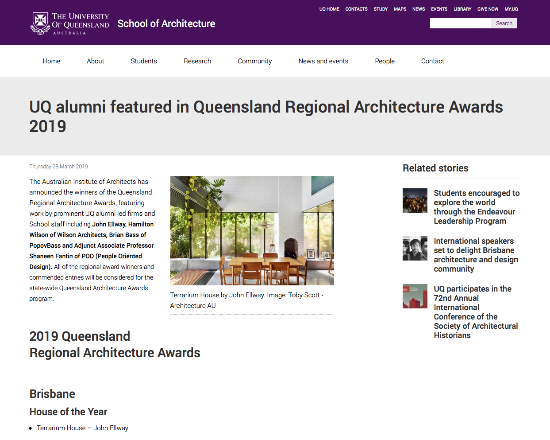550x440 pixels.
Task: Click the University of Queensland logo
Action: (x=70, y=23)
